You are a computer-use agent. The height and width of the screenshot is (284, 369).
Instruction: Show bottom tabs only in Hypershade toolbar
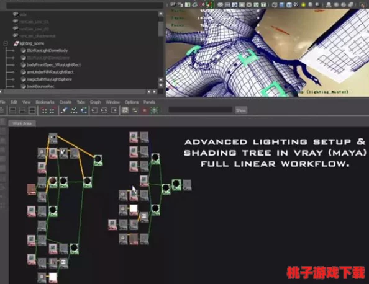pos(22,110)
